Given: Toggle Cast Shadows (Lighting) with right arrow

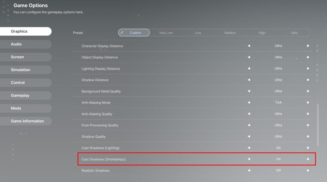Looking at the screenshot, I should [x=308, y=148].
